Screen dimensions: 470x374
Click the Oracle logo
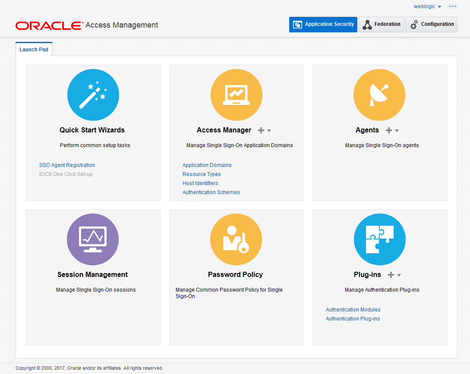50,25
